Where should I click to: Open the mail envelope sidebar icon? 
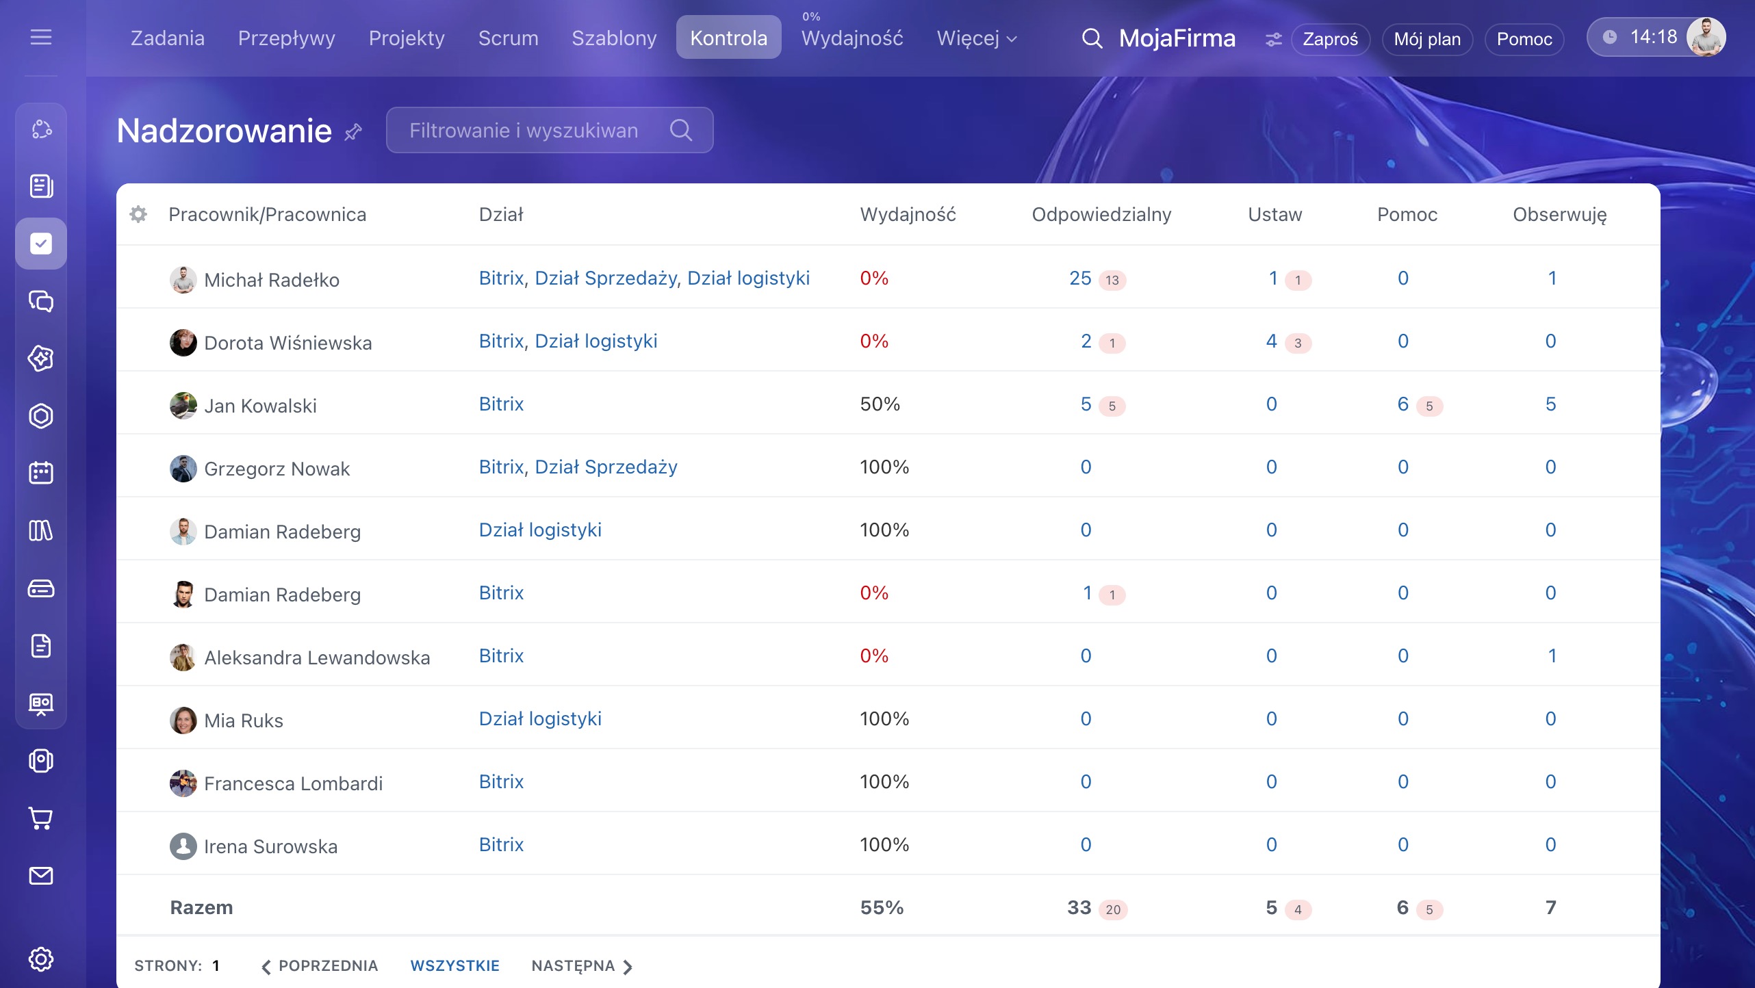coord(41,876)
